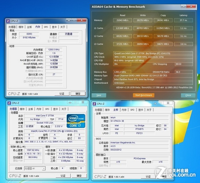The height and width of the screenshot is (183, 200).
Task: Click Memory Read value 21043 MB/s
Action: pyautogui.click(x=123, y=20)
